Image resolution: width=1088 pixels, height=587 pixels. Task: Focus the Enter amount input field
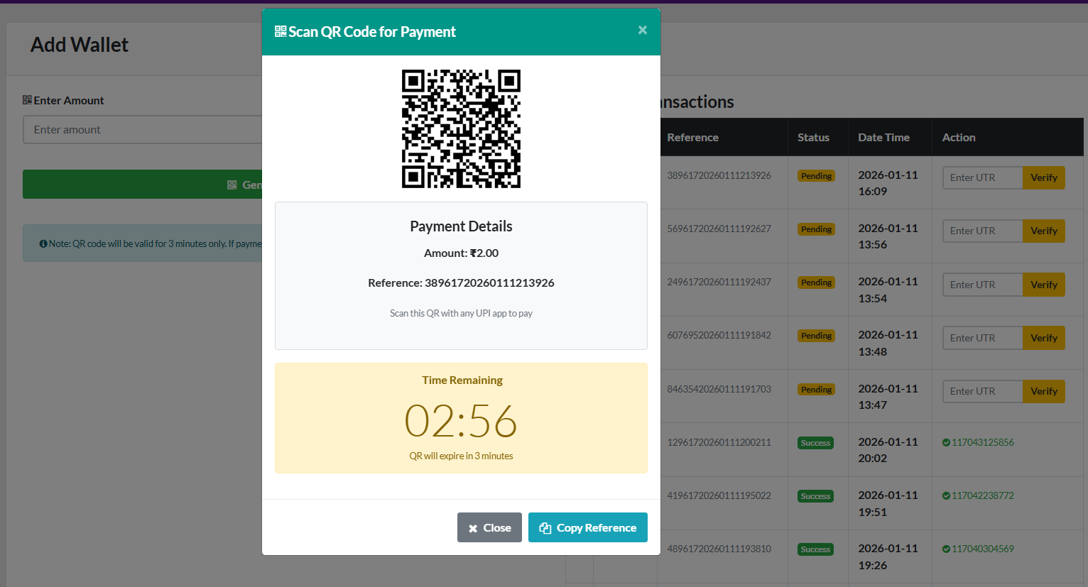pyautogui.click(x=143, y=130)
